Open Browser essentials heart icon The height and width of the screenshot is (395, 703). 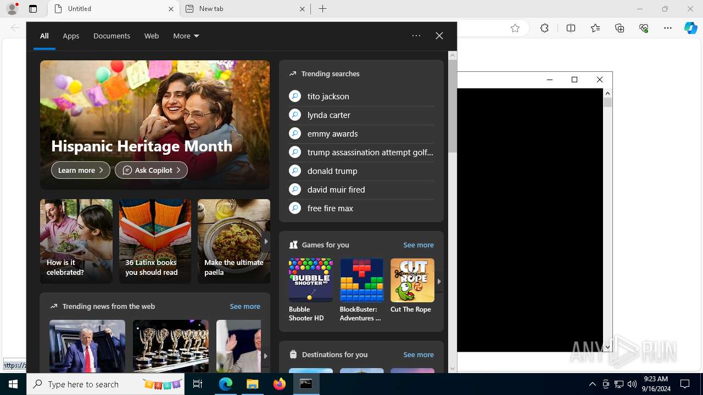(644, 28)
